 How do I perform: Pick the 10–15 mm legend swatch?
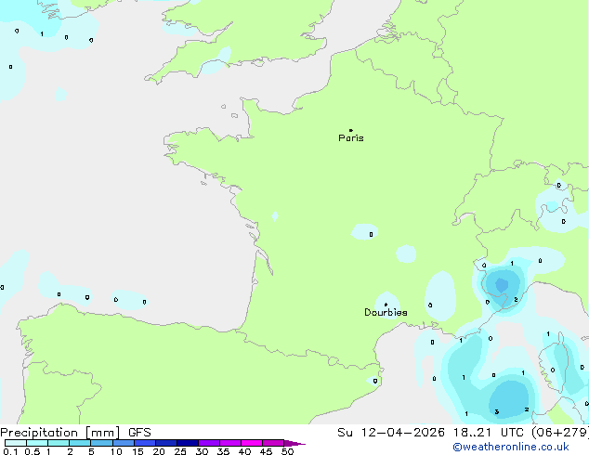click(123, 443)
